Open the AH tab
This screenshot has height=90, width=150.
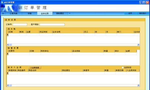tap(3, 13)
